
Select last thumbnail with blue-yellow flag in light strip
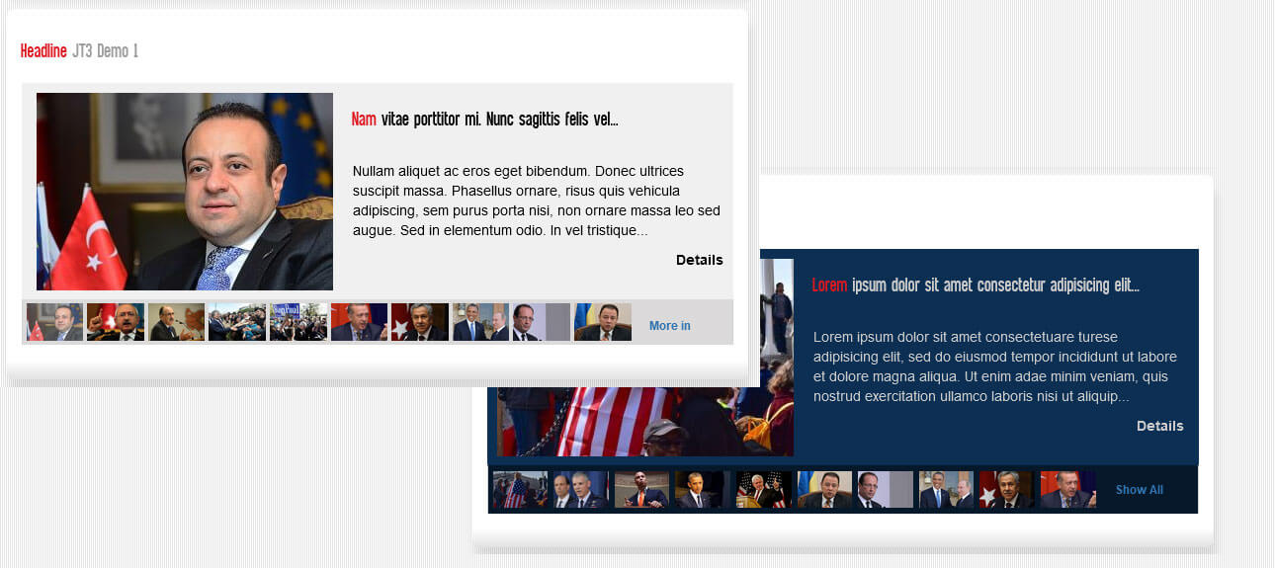pyautogui.click(x=603, y=322)
